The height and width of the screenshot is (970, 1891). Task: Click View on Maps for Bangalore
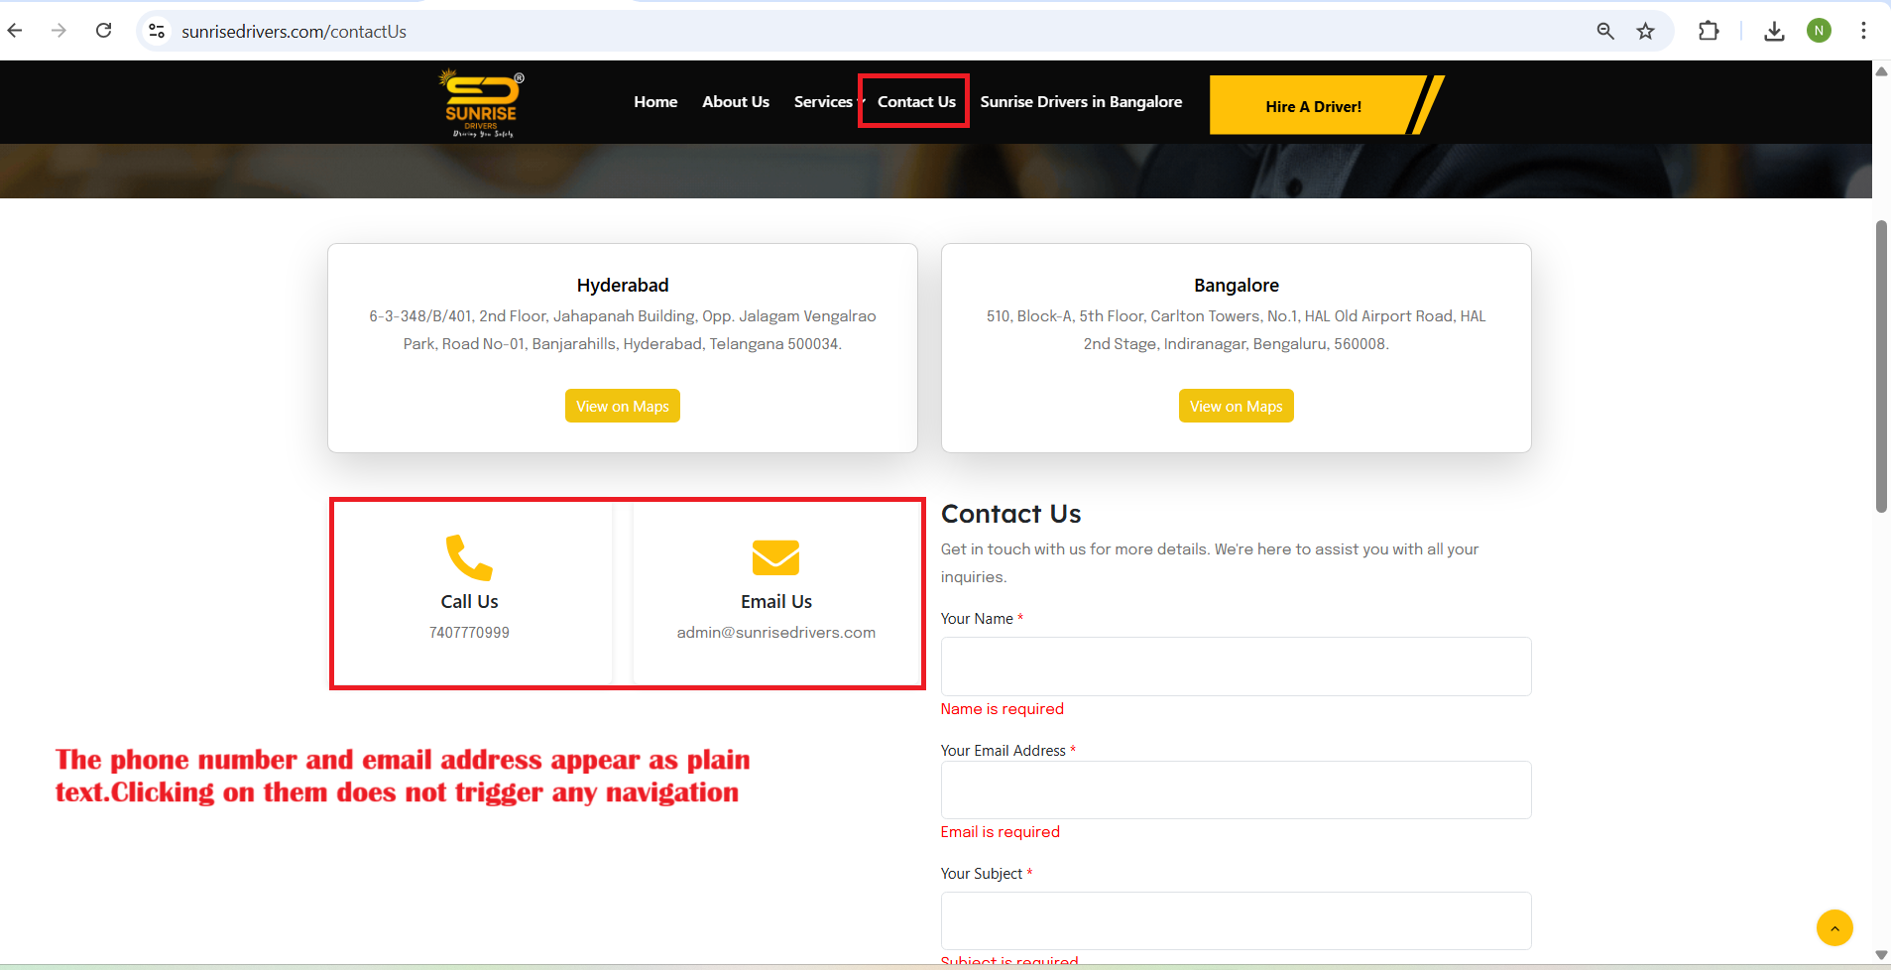tap(1236, 407)
